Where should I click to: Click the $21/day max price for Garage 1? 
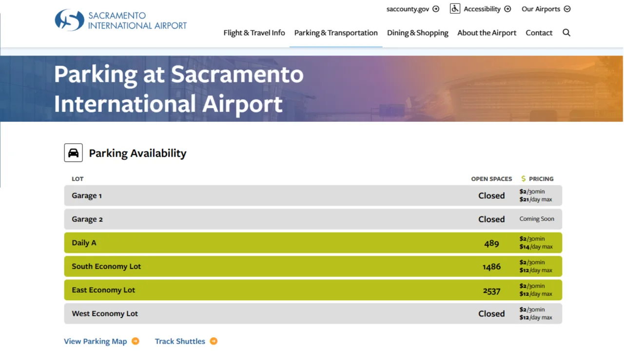[x=536, y=199]
